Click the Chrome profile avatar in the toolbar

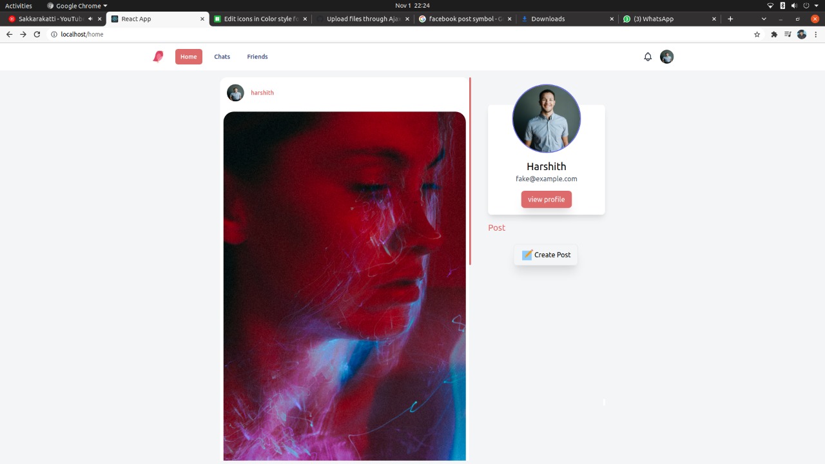click(x=802, y=34)
